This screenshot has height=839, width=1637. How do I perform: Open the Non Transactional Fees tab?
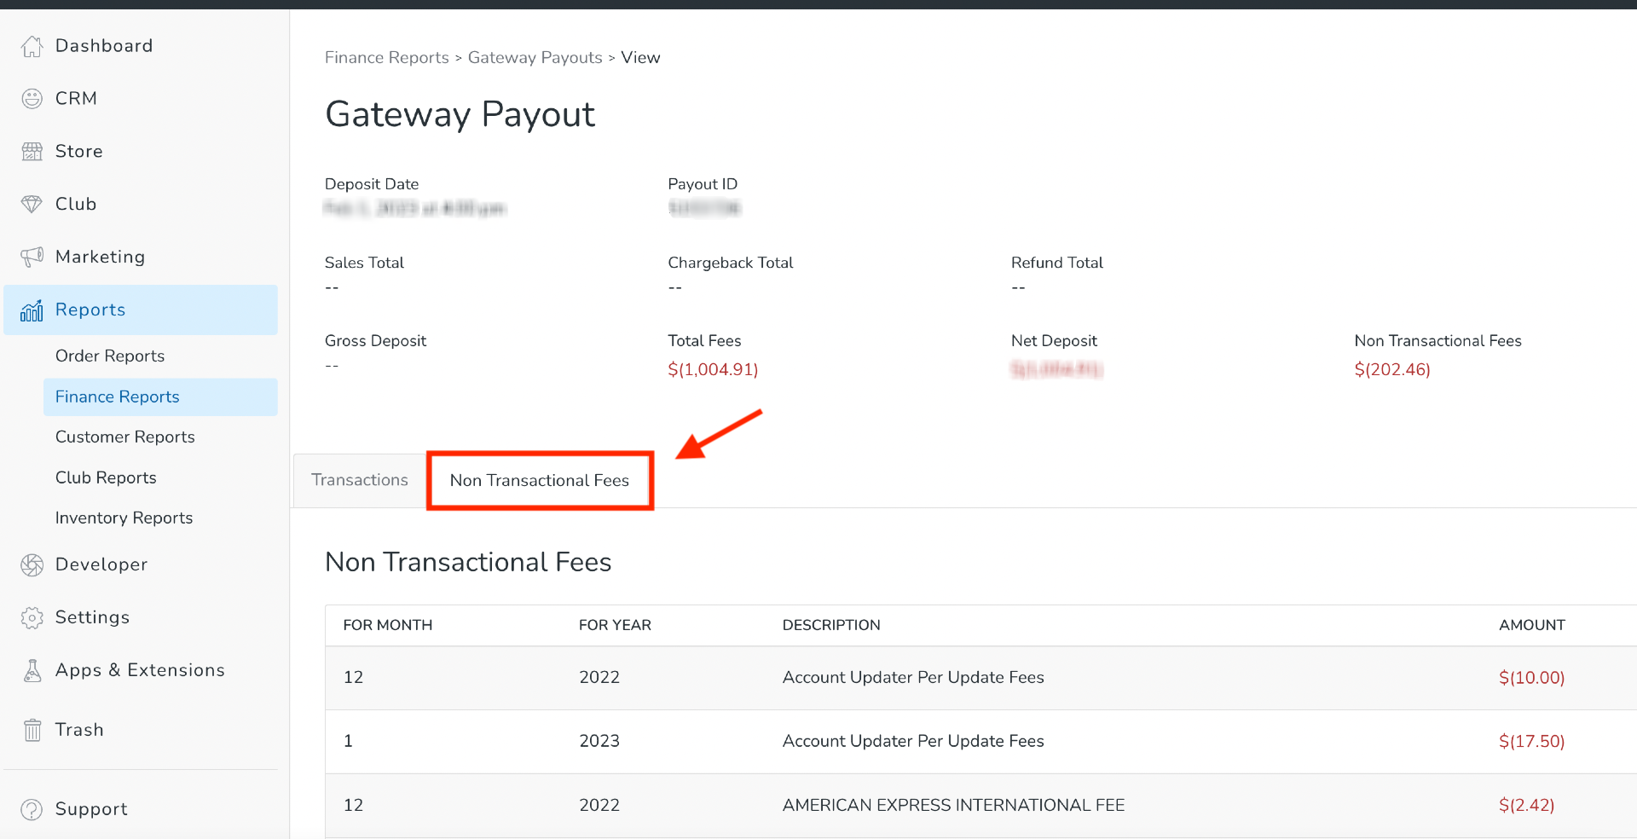pyautogui.click(x=539, y=480)
